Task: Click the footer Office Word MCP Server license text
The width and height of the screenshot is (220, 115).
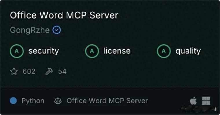Action: click(x=107, y=101)
